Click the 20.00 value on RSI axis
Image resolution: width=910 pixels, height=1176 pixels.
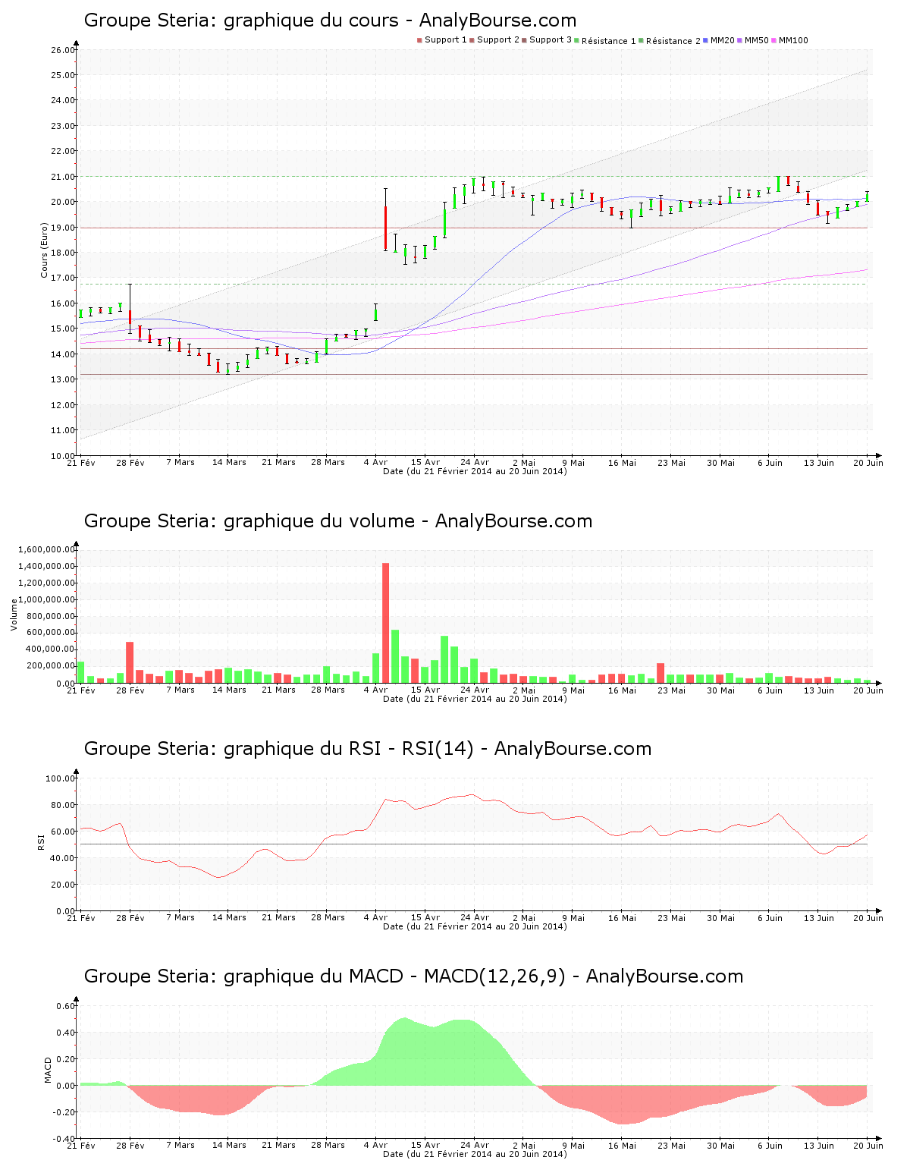[62, 885]
